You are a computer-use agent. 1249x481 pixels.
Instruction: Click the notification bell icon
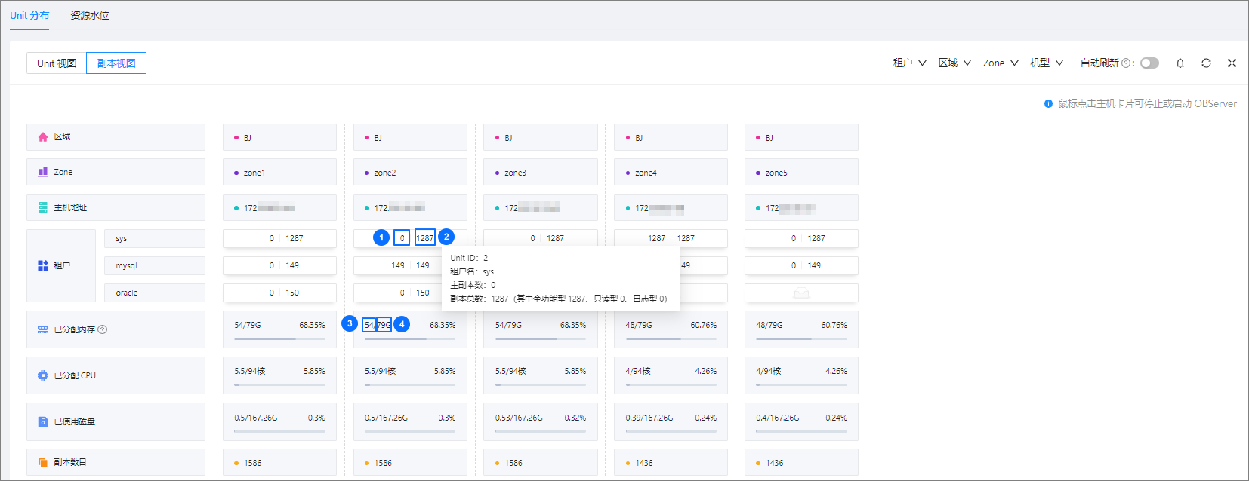[1180, 63]
